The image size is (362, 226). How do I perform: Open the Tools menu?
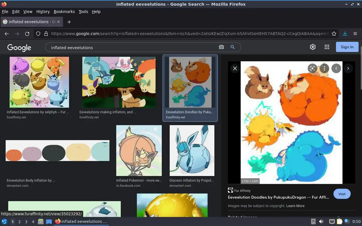pos(83,12)
